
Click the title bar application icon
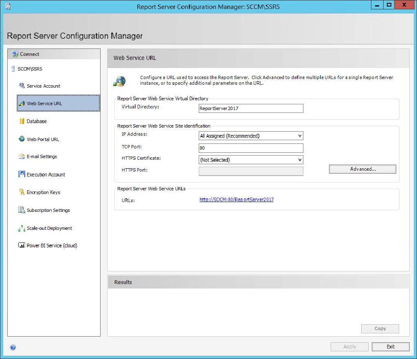point(8,7)
